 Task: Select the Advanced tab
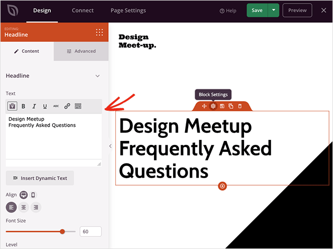(81, 51)
